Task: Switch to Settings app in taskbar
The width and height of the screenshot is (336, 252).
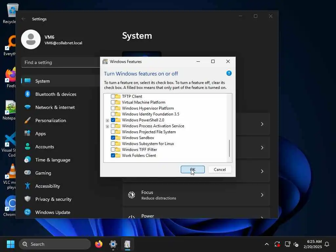Action: (x=113, y=244)
